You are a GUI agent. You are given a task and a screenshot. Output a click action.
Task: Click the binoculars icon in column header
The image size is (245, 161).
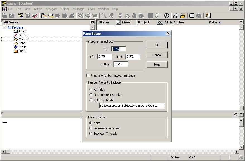(160, 22)
